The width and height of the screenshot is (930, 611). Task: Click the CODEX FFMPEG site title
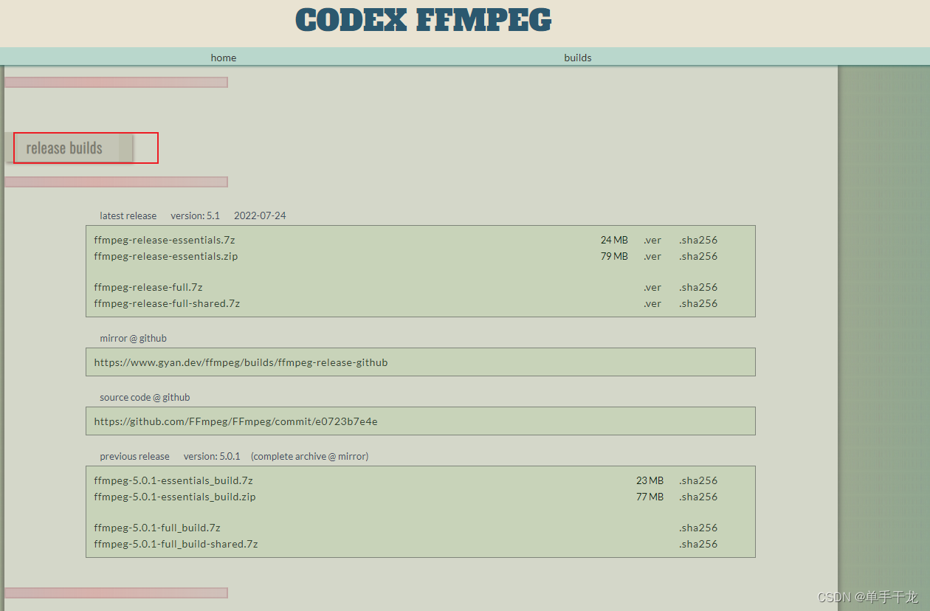(x=424, y=20)
